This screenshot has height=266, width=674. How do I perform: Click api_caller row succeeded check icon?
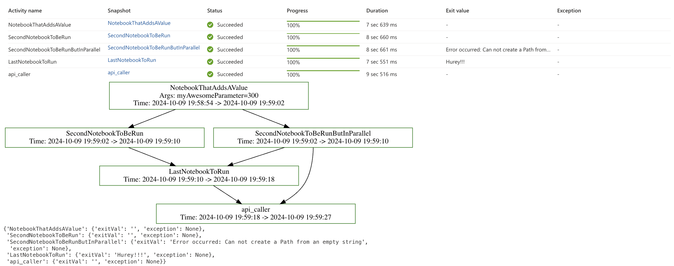point(210,74)
